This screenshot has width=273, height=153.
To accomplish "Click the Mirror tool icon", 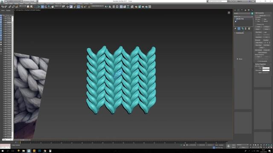I will 106,7.
